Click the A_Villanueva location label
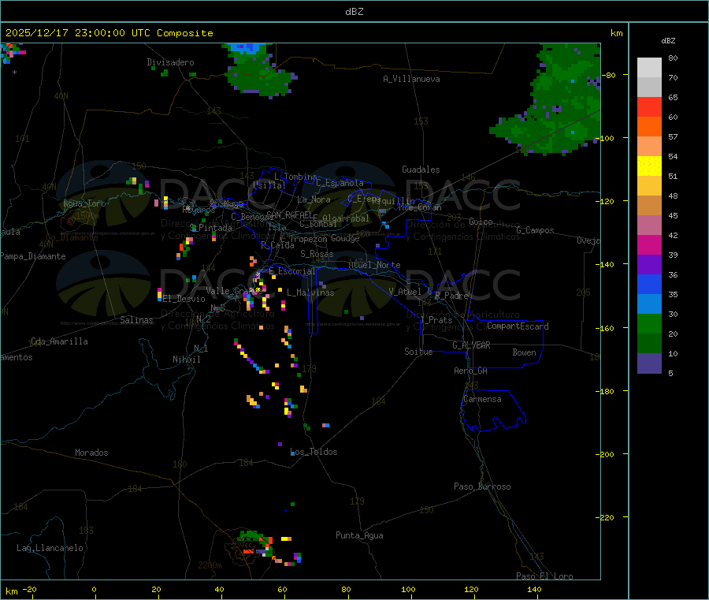This screenshot has width=709, height=600. point(411,79)
